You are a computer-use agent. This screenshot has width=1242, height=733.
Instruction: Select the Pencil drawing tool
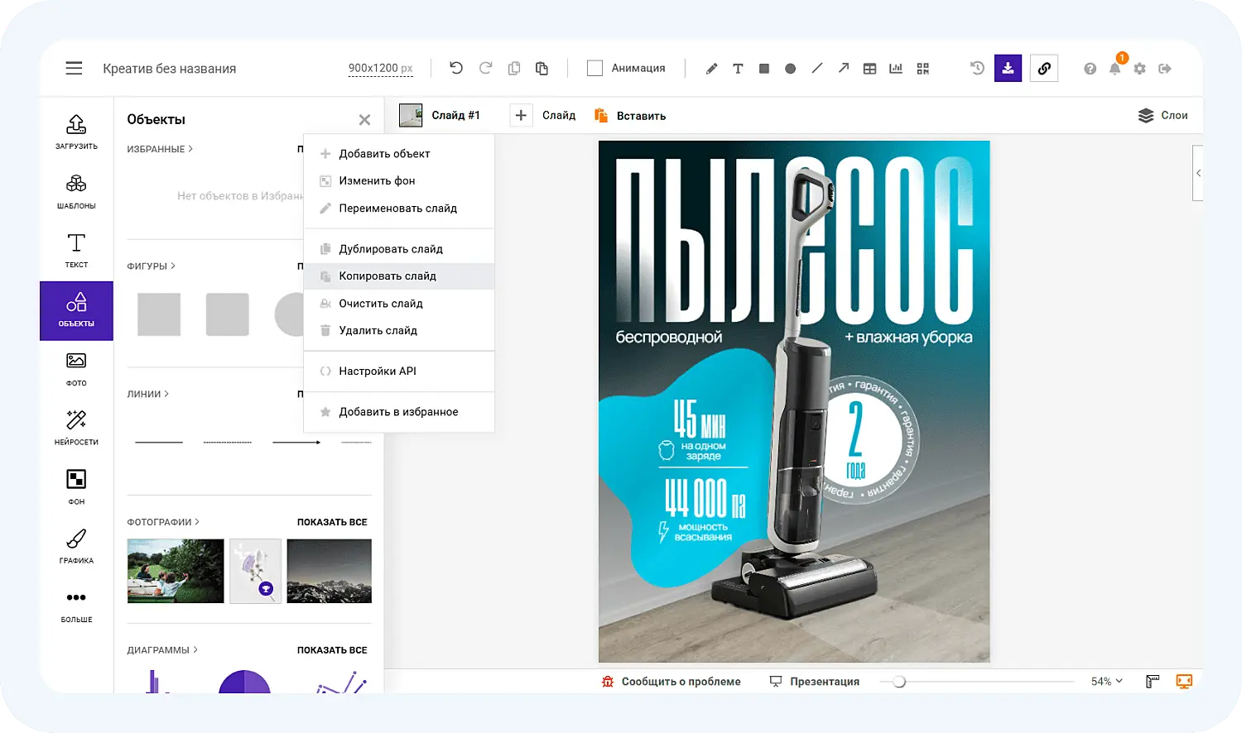tap(711, 68)
